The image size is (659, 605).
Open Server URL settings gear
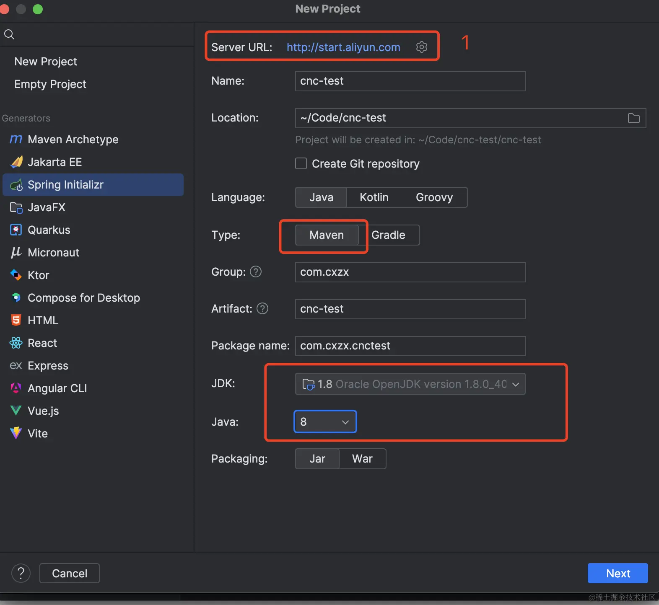[422, 47]
